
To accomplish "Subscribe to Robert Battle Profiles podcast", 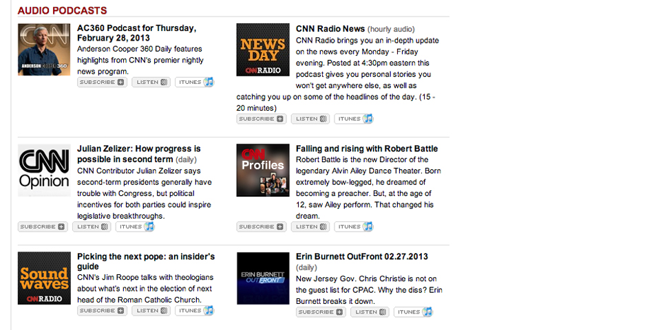I will pyautogui.click(x=261, y=227).
